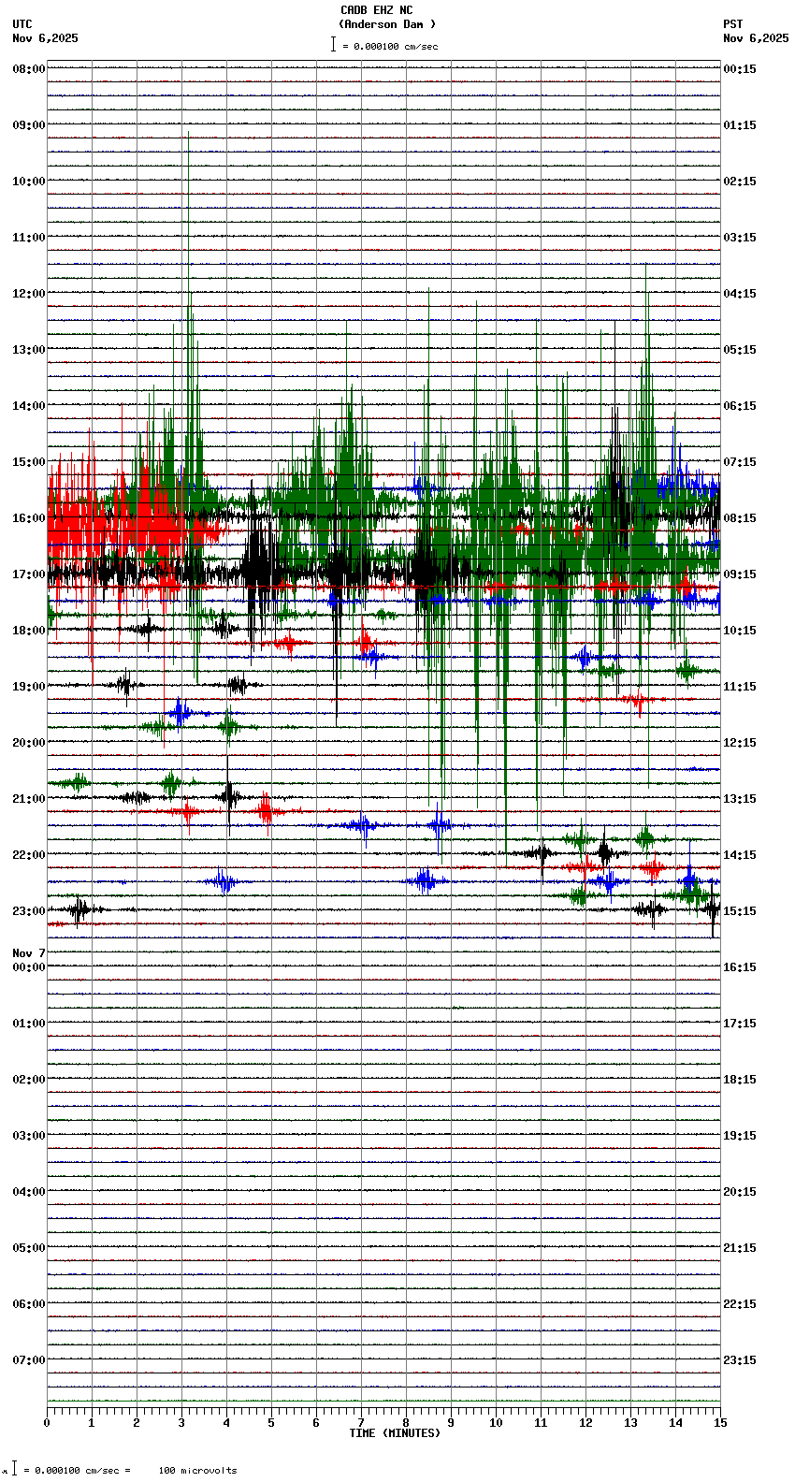
Task: Click the '(Anderson Dam )' subtitle
Action: (387, 24)
